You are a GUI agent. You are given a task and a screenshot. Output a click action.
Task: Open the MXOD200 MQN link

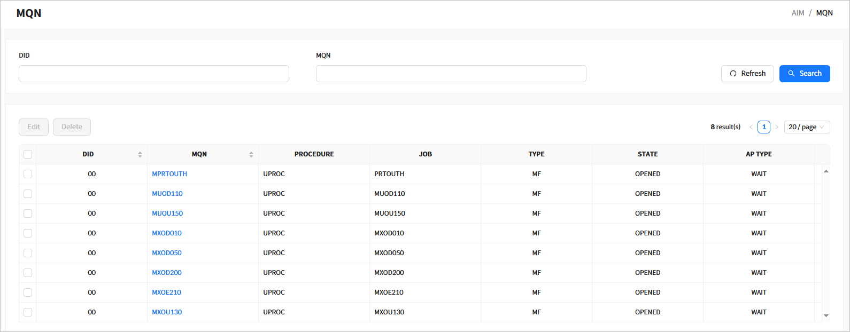pyautogui.click(x=167, y=273)
